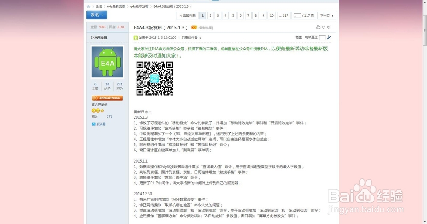The height and width of the screenshot is (224, 427).
Task: Go to page 7
Action: pyautogui.click(x=248, y=15)
